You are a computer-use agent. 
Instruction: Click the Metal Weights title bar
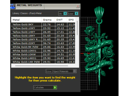click(x=45, y=6)
